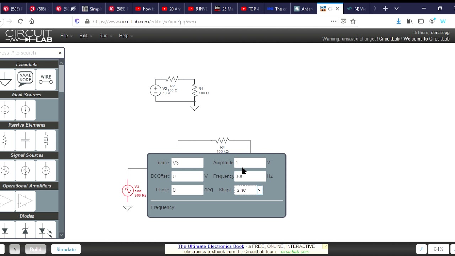Select resistor R4 on the canvas
Viewport: 455px width, 256px height.
[x=222, y=140]
